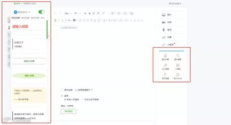Open the 图片搜索 magnifier tool
231x125 pixels.
tap(178, 57)
